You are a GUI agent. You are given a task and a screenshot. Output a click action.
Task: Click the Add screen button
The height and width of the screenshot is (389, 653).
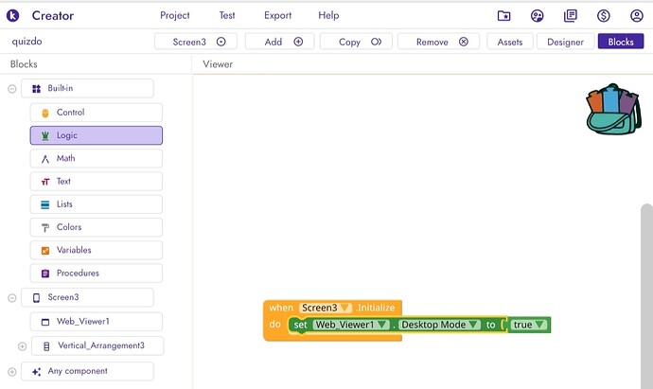coord(279,42)
